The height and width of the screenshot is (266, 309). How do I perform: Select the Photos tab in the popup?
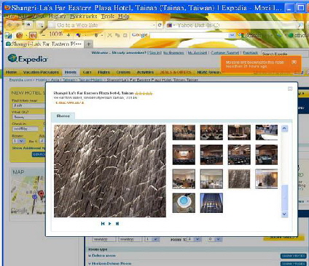[x=63, y=116]
